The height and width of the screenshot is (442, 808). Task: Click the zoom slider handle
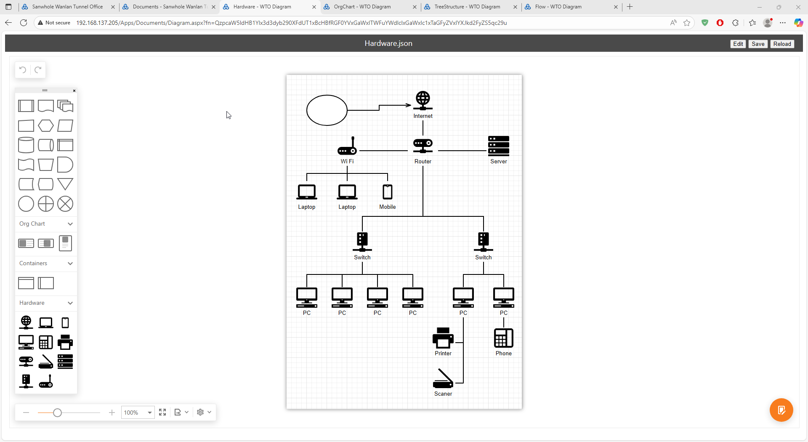click(x=58, y=413)
